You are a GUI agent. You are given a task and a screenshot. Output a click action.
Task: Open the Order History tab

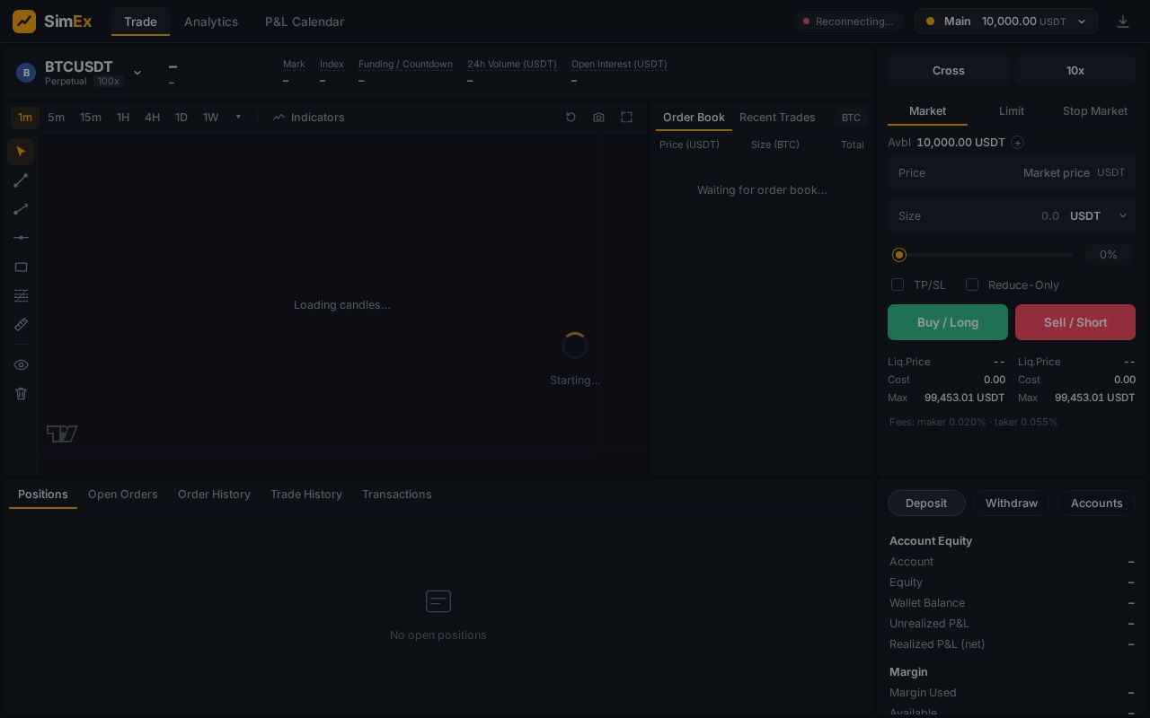(x=214, y=495)
